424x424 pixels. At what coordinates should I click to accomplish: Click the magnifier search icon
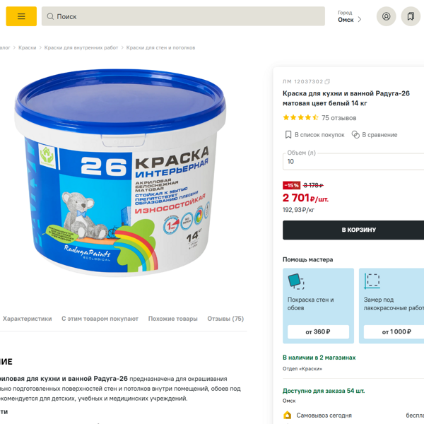click(50, 16)
